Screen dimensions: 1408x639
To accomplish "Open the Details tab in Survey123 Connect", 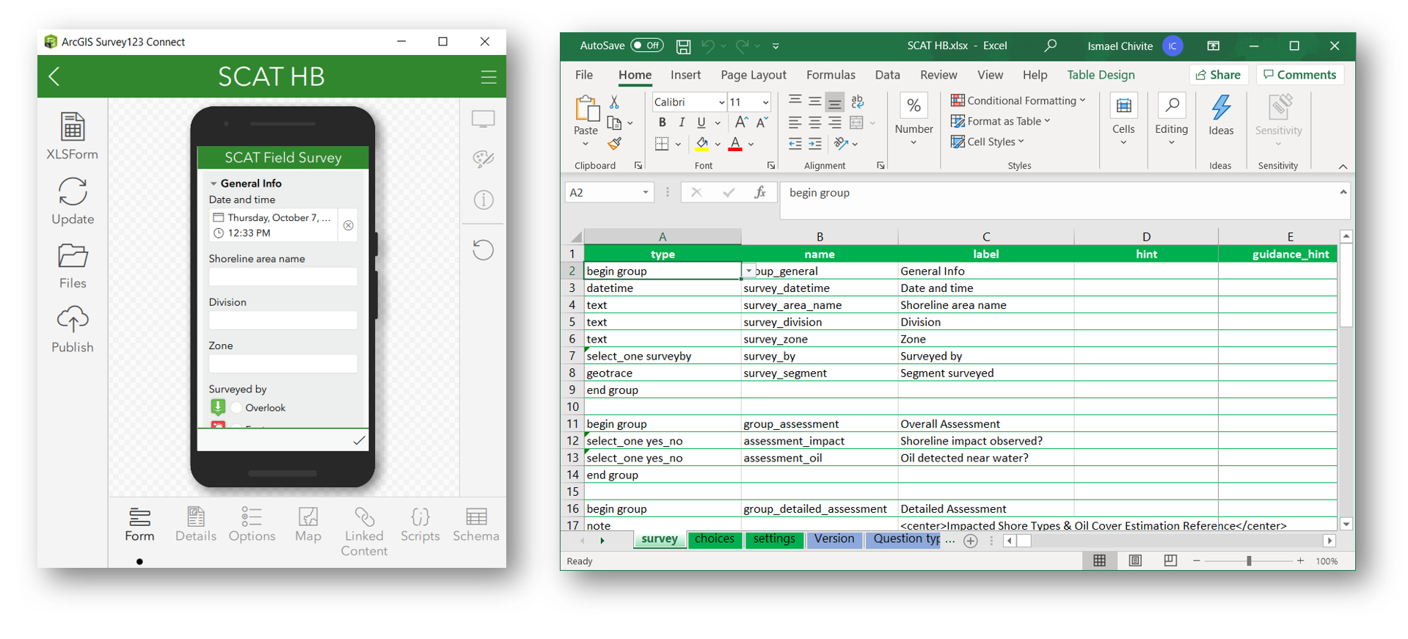I will (195, 525).
